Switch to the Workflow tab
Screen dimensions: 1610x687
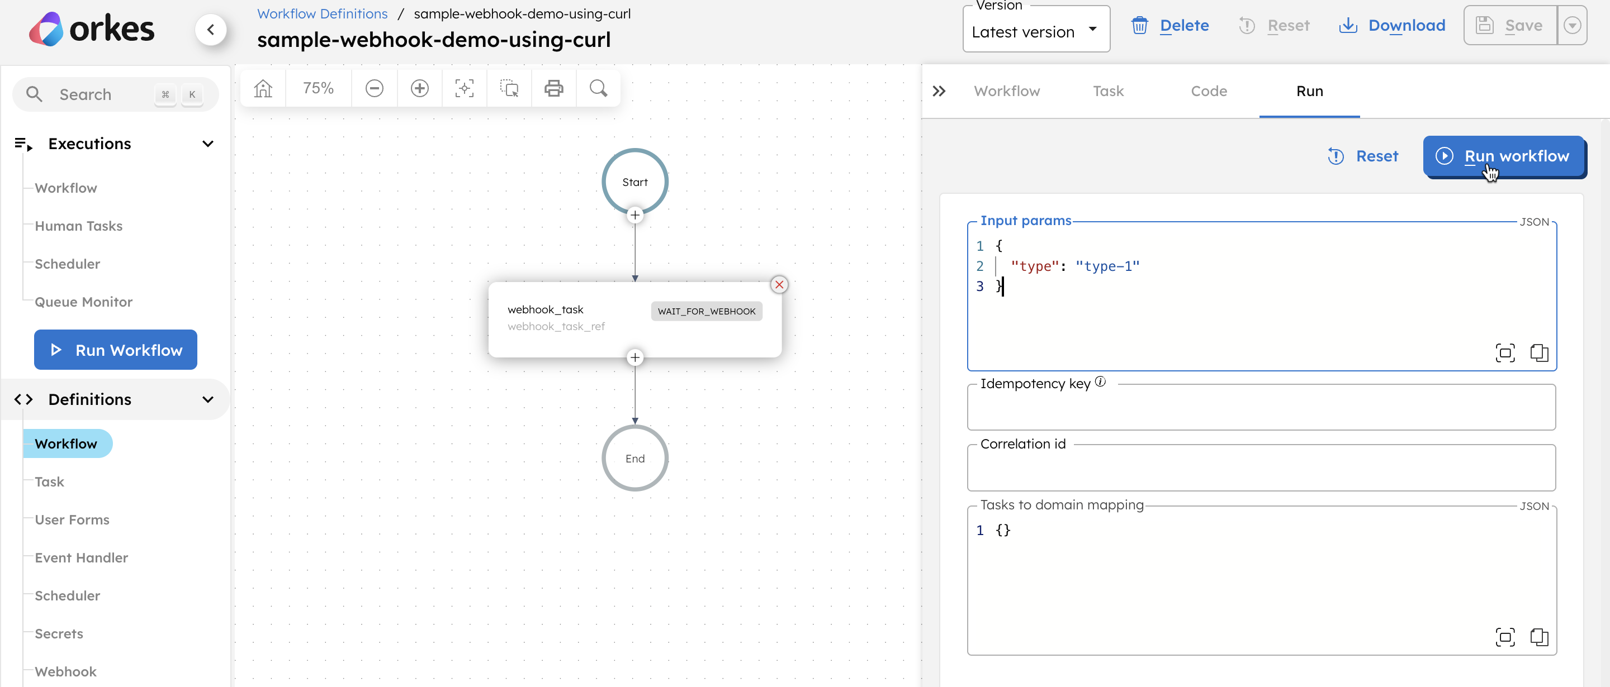click(x=1006, y=91)
